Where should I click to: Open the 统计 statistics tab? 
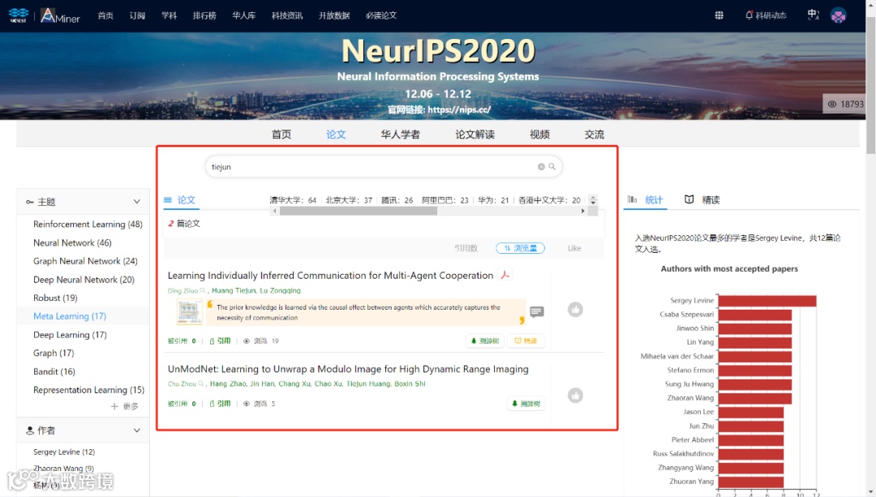[x=646, y=199]
